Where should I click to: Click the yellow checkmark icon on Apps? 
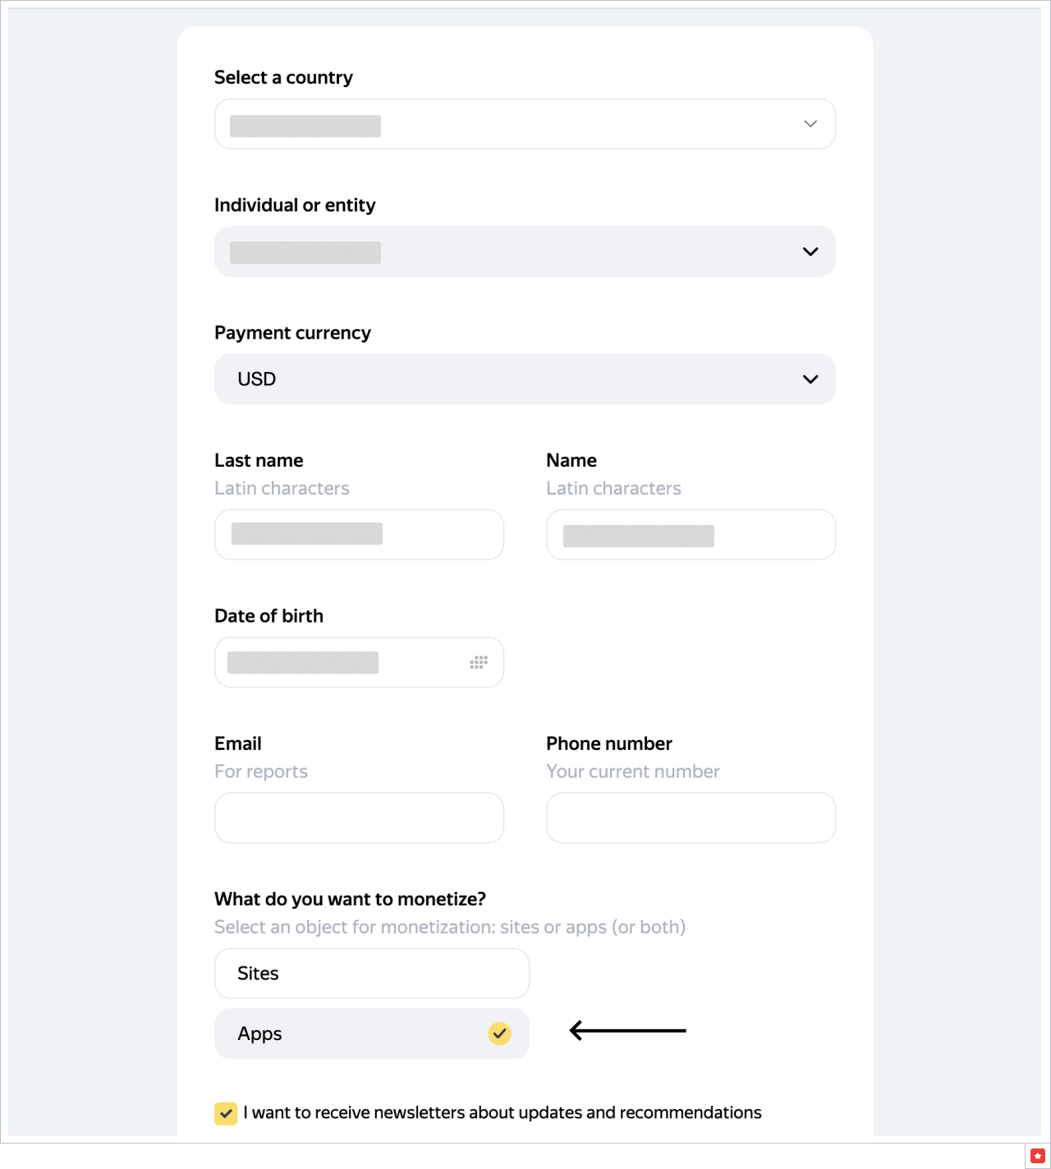coord(499,1033)
